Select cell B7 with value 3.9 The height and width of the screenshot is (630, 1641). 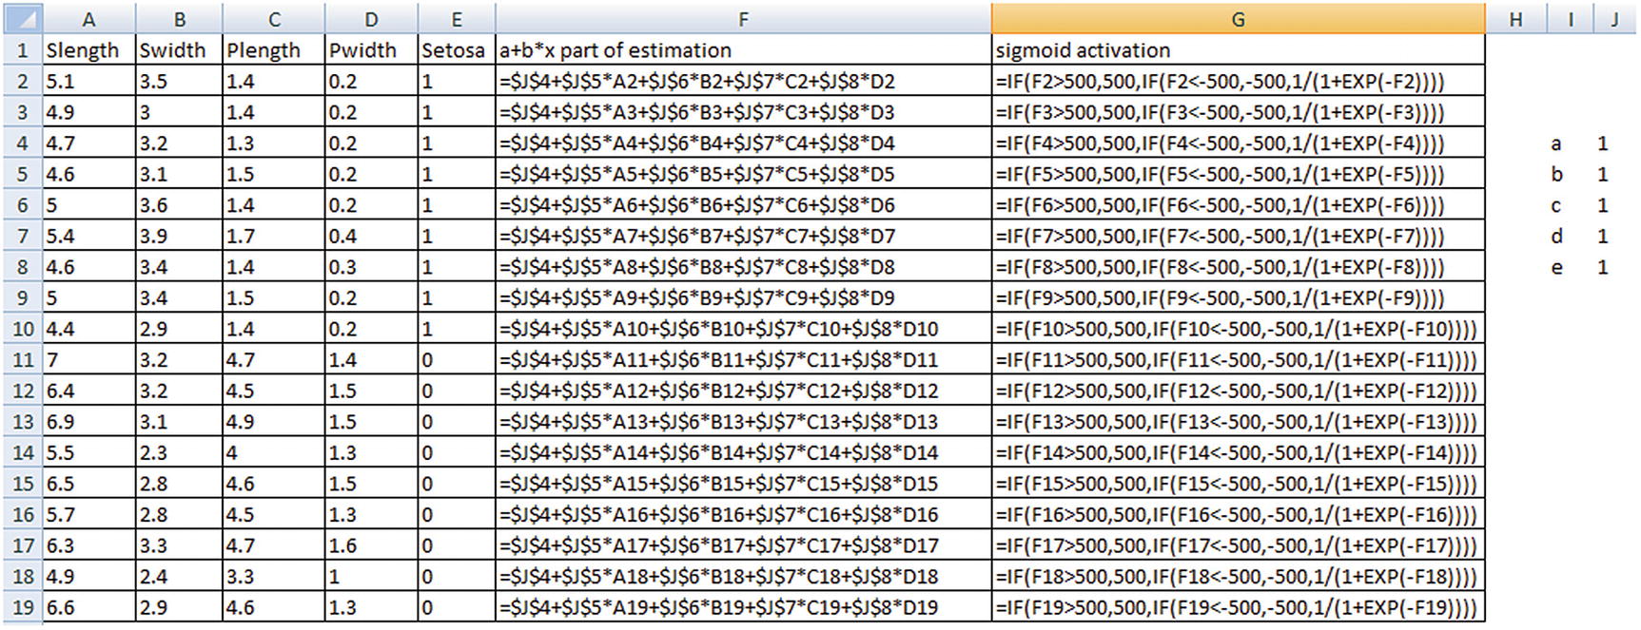pyautogui.click(x=179, y=236)
